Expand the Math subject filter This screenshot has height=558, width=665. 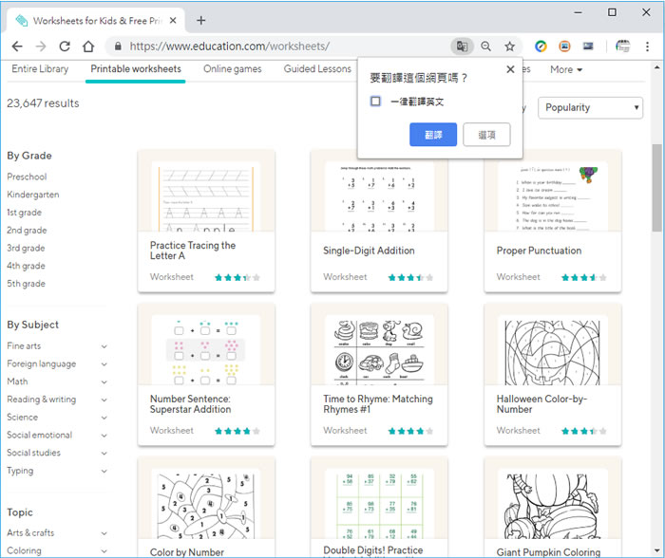[x=104, y=381]
